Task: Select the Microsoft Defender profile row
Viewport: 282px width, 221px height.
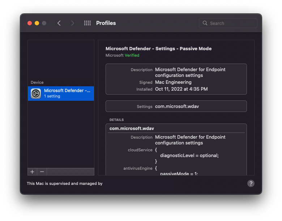Action: [x=61, y=94]
